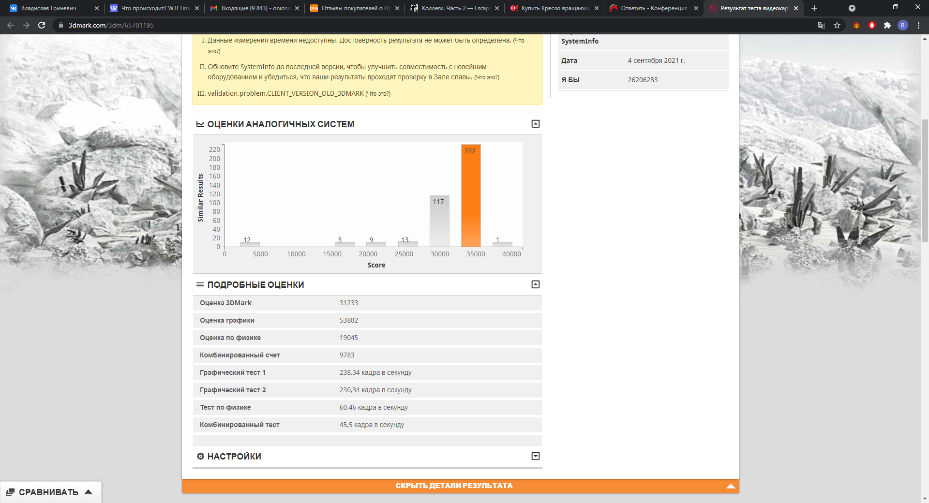
Task: Open the browser extensions puzzle menu
Action: tap(887, 25)
